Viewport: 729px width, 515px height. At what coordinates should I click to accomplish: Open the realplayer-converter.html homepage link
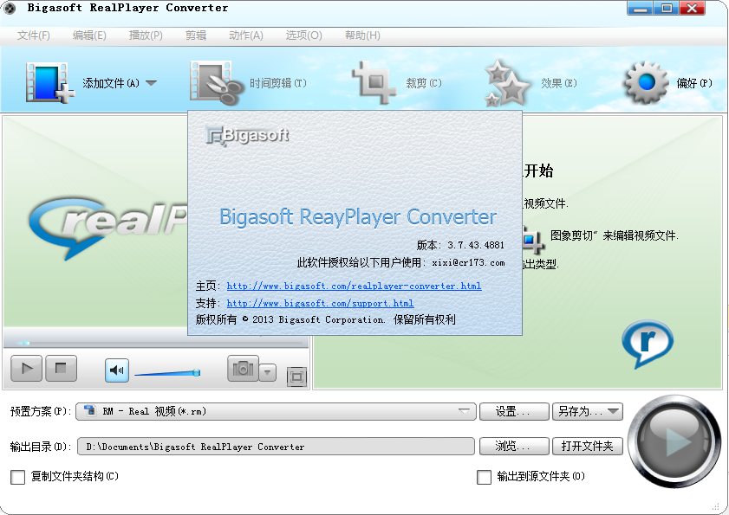click(x=354, y=286)
